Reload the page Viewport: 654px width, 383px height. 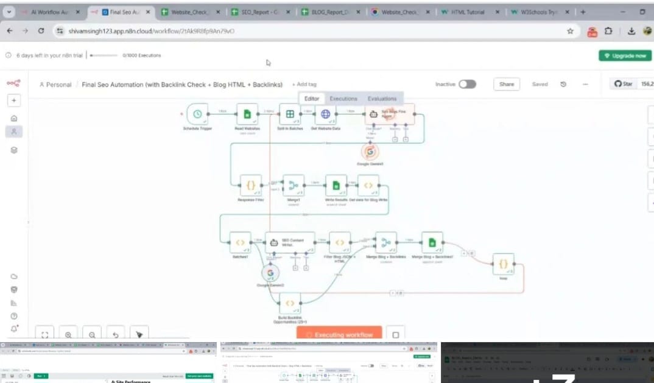pos(41,31)
